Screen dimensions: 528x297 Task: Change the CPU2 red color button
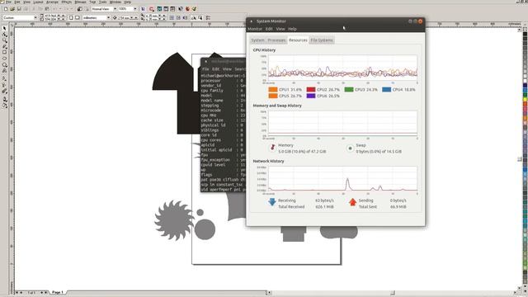pyautogui.click(x=311, y=90)
